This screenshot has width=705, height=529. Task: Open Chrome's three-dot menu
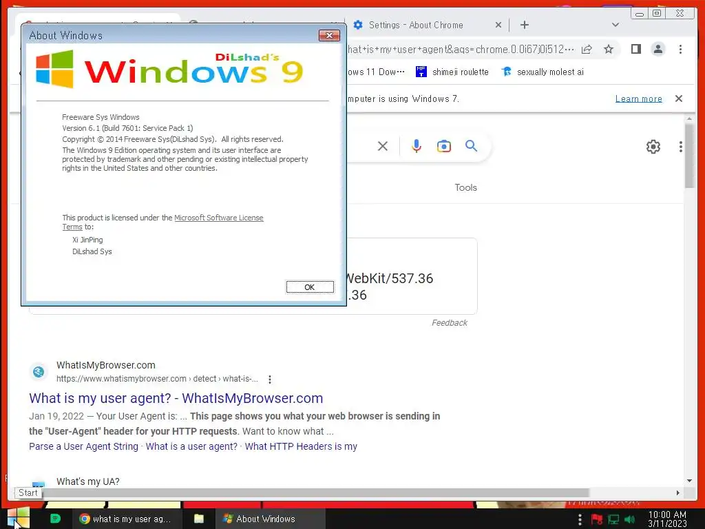(680, 49)
